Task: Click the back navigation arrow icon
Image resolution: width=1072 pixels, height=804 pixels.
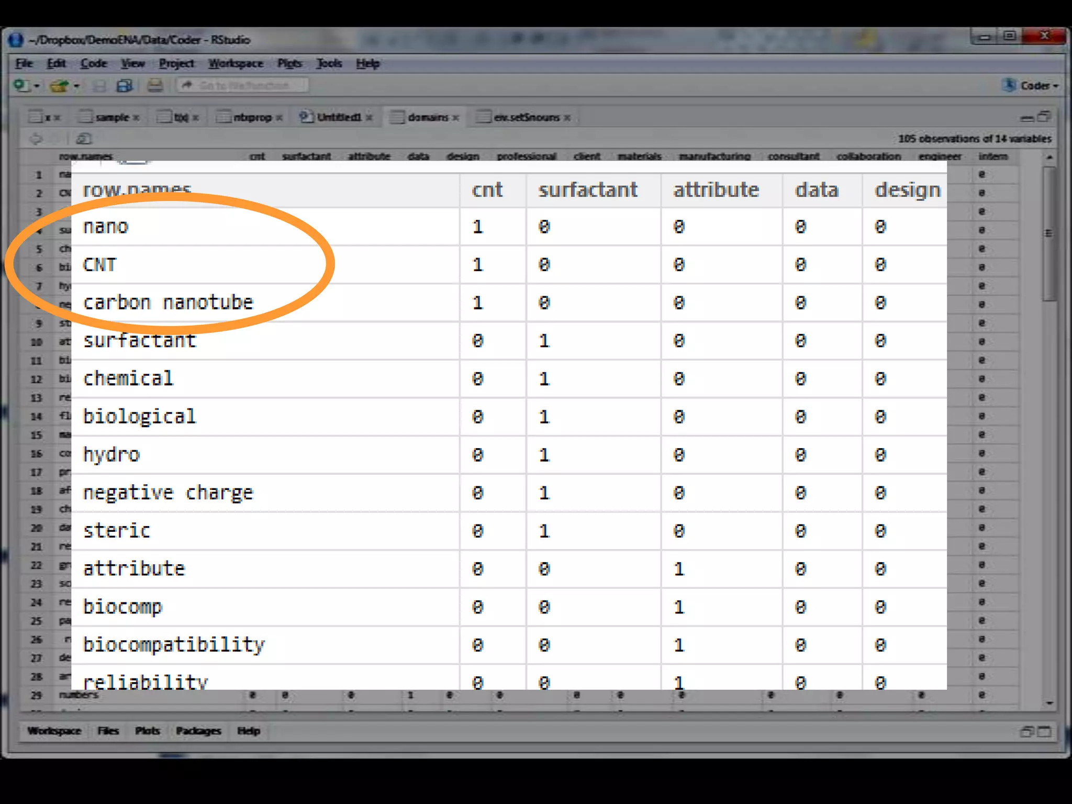Action: click(36, 139)
